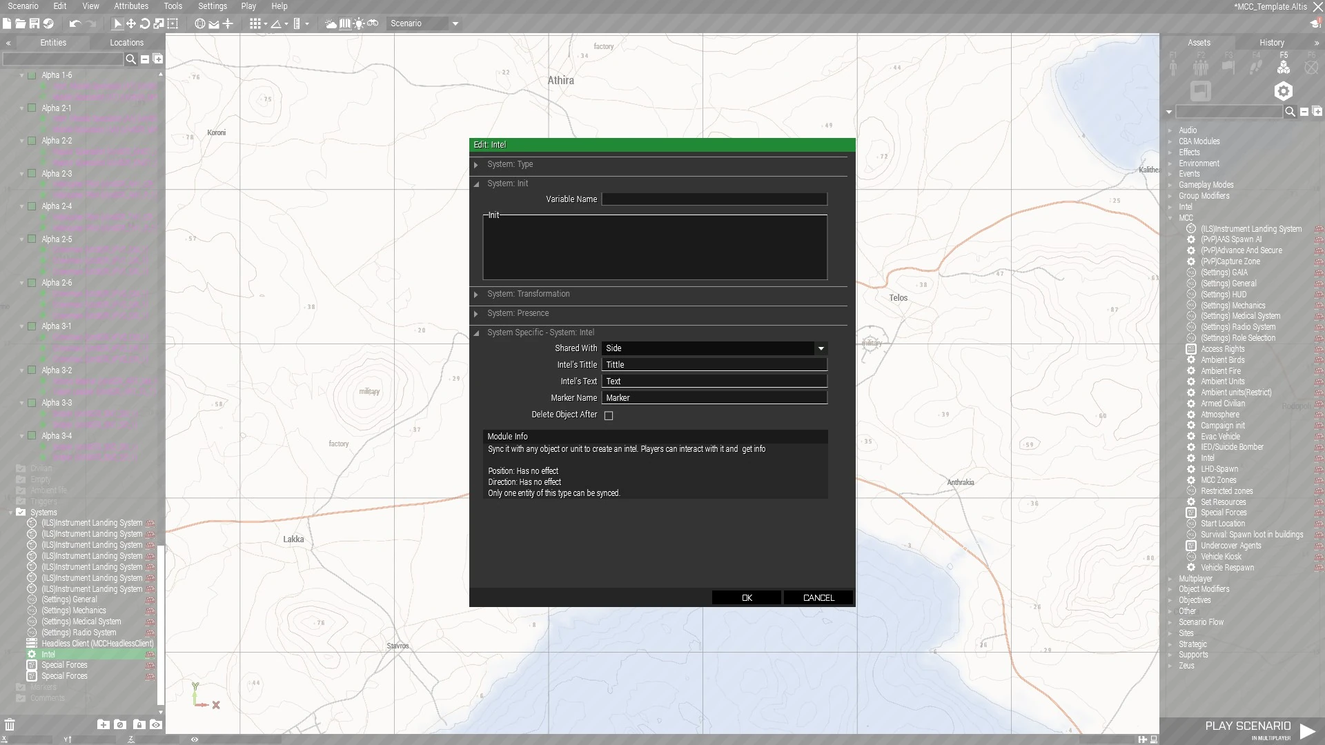Enable the Delete Object After checkbox
Screen dimensions: 1325x745
coord(609,415)
